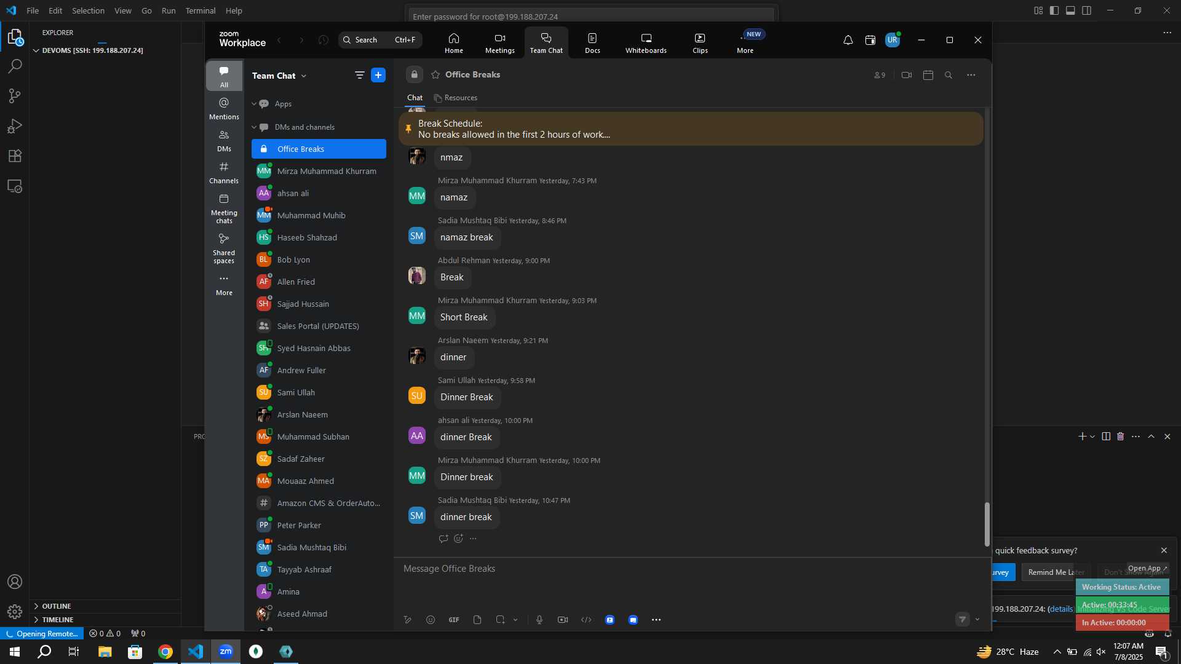Open VS Code Run and Debug view
This screenshot has width=1181, height=664.
(15, 126)
